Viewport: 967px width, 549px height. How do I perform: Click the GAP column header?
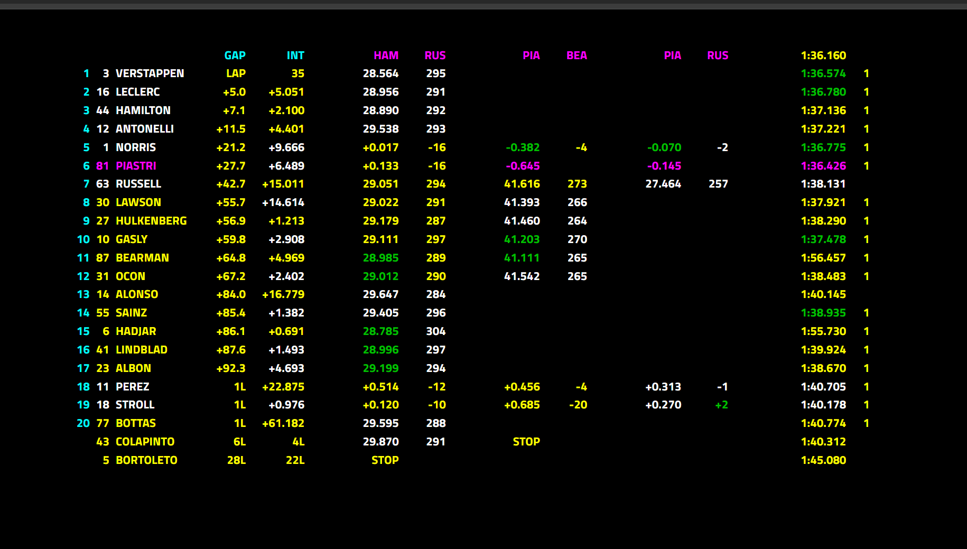pyautogui.click(x=235, y=55)
